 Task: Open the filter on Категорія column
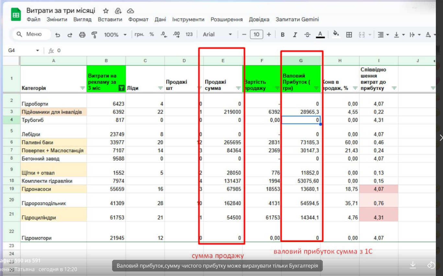click(x=82, y=88)
